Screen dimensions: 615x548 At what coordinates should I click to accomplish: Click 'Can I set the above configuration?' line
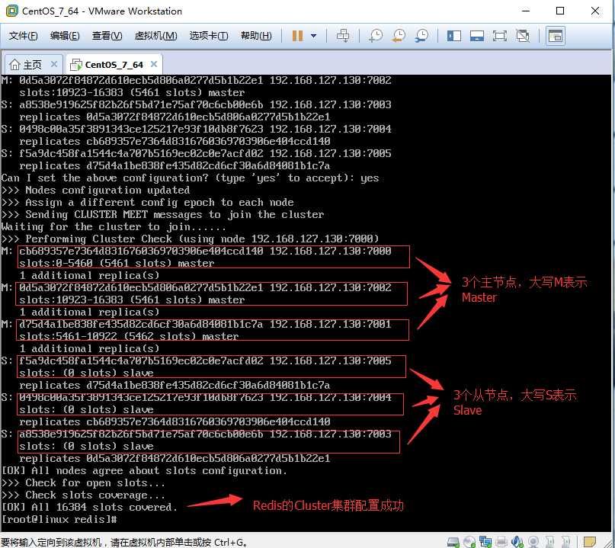tap(190, 178)
